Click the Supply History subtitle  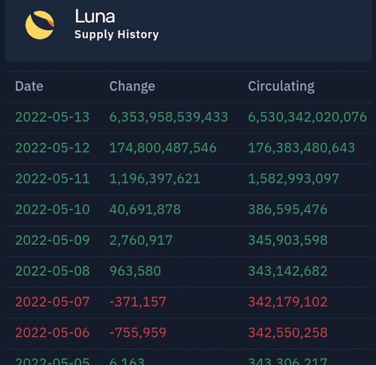pos(116,35)
